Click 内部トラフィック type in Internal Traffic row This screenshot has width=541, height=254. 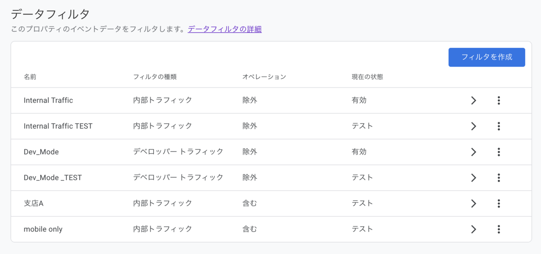(162, 100)
